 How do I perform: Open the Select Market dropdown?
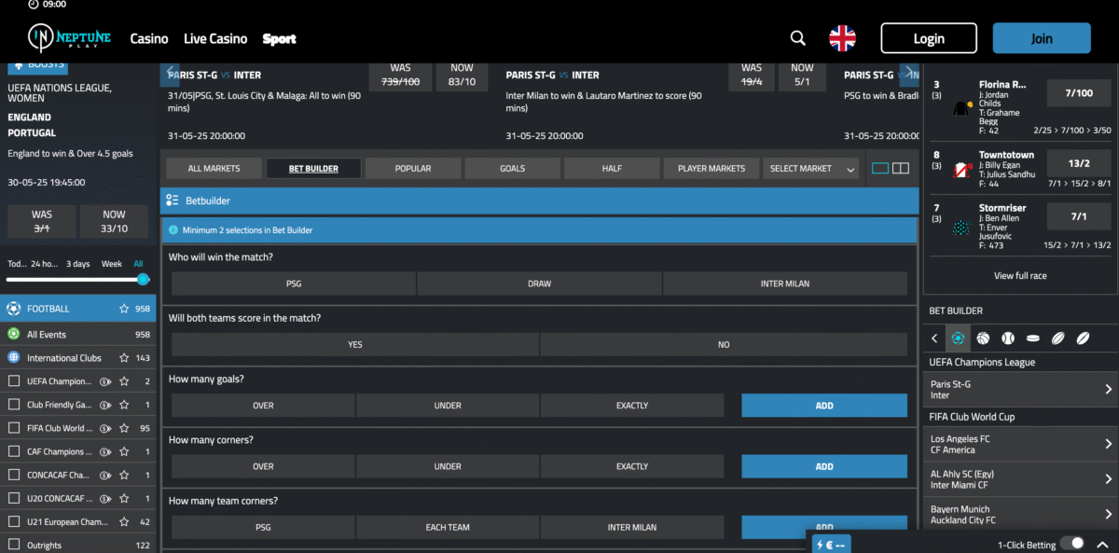coord(811,169)
